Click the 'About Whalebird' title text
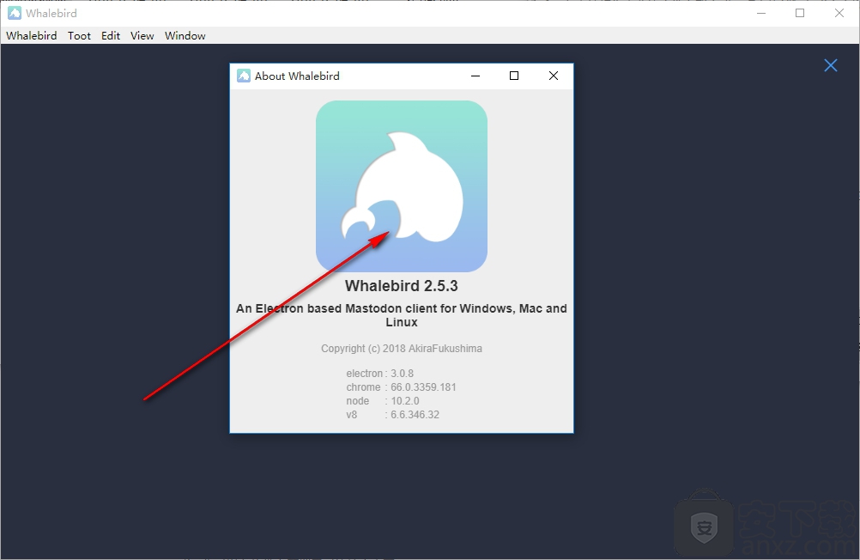 (x=297, y=76)
